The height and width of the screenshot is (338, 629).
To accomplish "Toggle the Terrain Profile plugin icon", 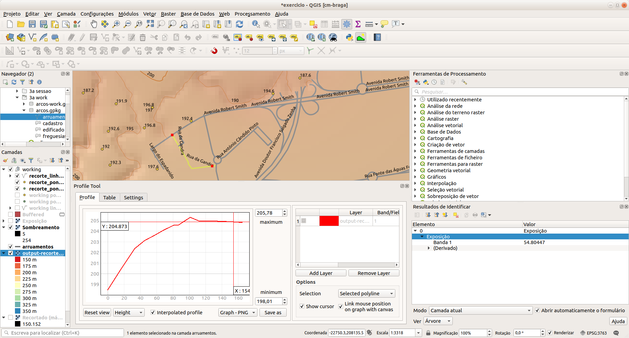I will click(361, 37).
